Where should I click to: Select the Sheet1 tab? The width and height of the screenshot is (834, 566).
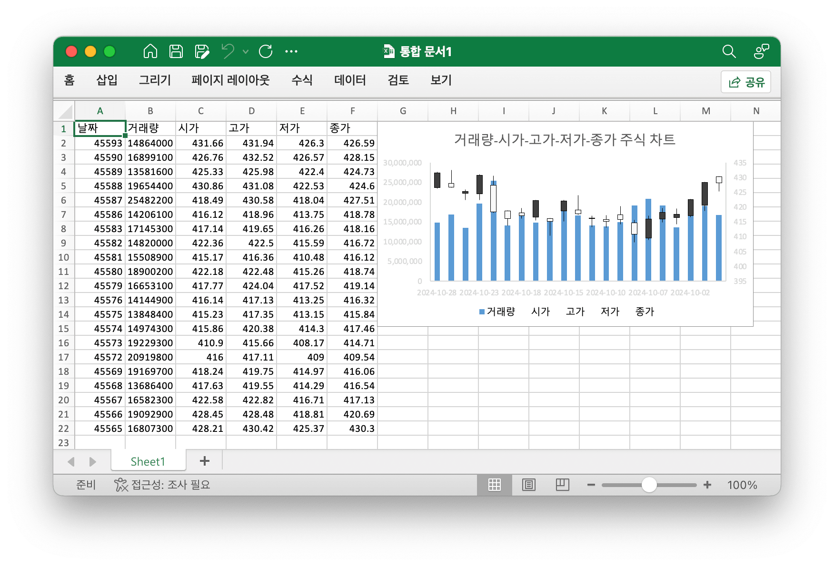pos(148,461)
